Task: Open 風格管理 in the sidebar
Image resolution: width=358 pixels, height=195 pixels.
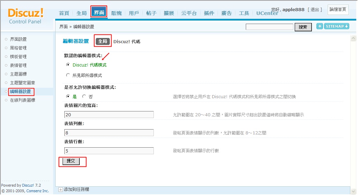Action: click(18, 48)
